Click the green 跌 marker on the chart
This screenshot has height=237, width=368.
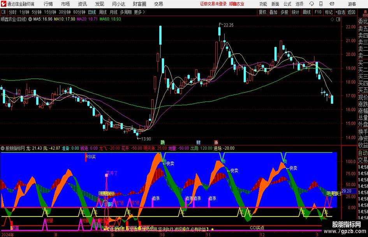(163, 142)
